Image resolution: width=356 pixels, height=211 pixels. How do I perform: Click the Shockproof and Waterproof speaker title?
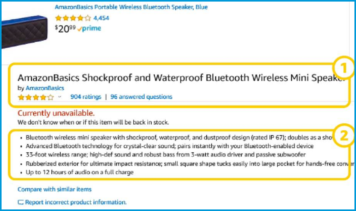point(181,78)
